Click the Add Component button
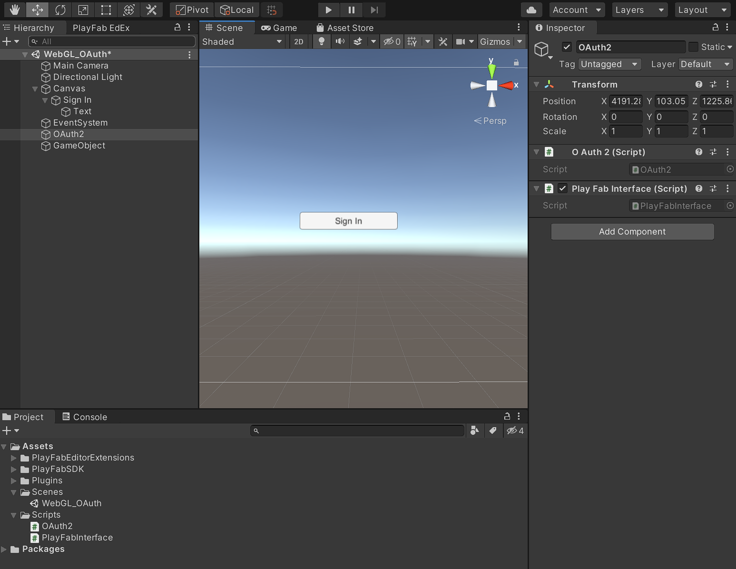The height and width of the screenshot is (569, 736). [632, 232]
